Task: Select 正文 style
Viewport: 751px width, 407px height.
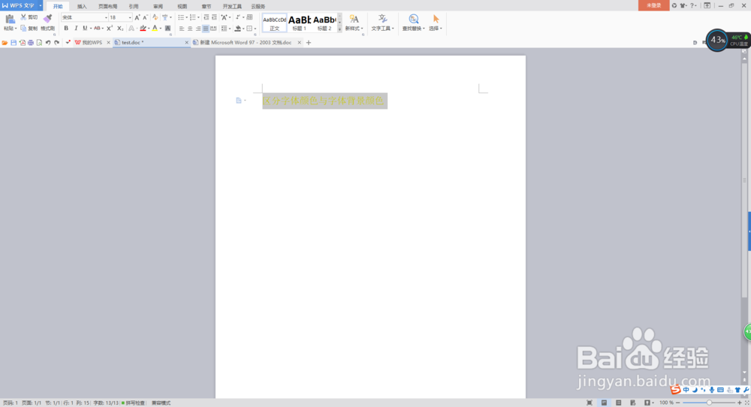Action: 274,23
